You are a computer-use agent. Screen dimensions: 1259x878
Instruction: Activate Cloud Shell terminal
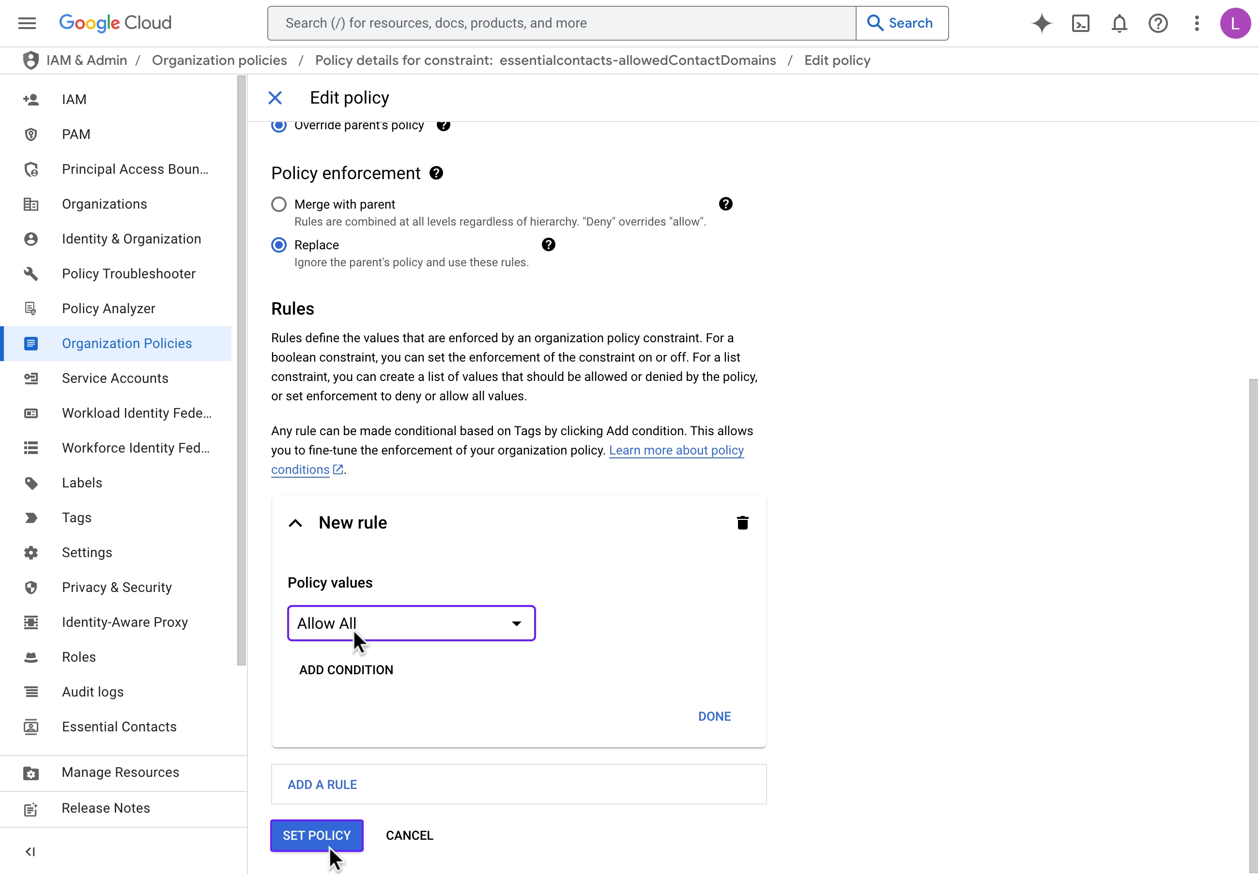1080,23
